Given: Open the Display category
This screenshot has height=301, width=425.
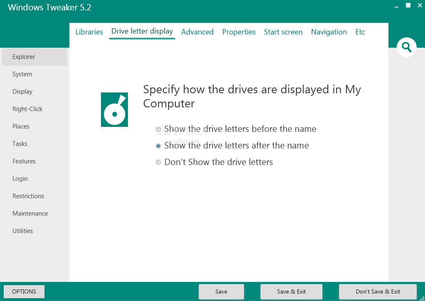Looking at the screenshot, I should [34, 91].
